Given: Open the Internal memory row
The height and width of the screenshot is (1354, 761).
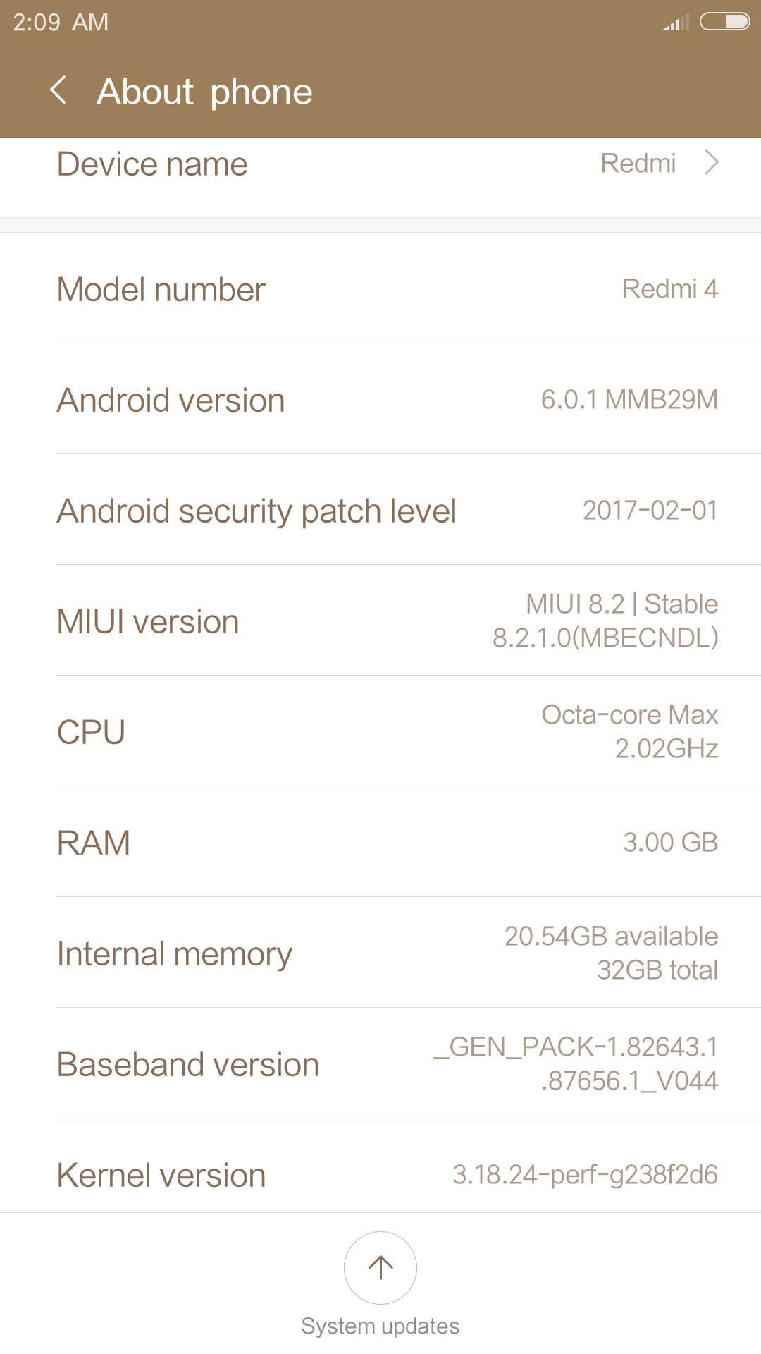Looking at the screenshot, I should pos(380,953).
